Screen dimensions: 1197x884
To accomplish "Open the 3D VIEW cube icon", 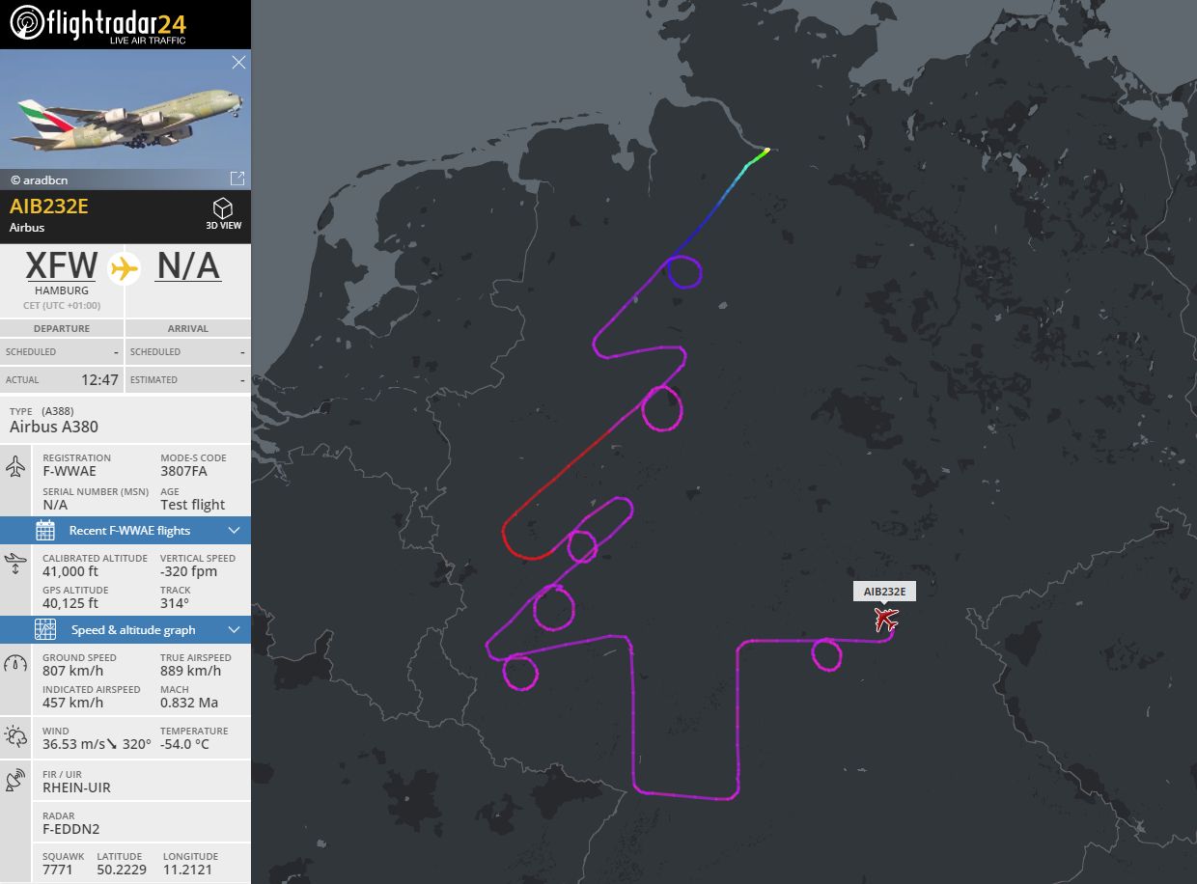I will [x=223, y=208].
